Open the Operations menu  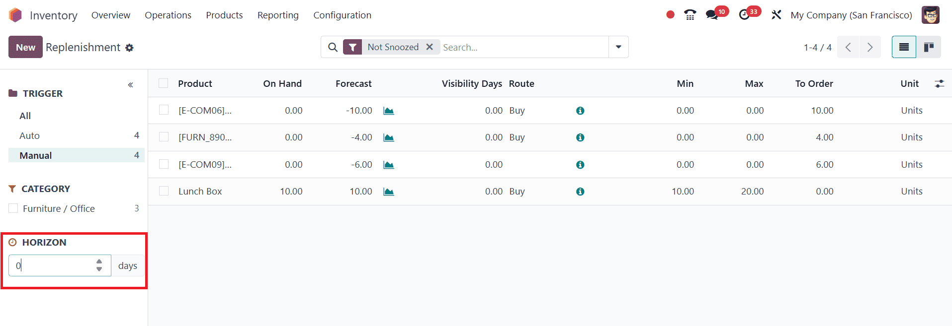click(x=168, y=15)
